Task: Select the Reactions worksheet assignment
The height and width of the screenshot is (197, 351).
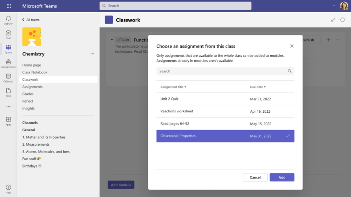Action: (x=225, y=111)
